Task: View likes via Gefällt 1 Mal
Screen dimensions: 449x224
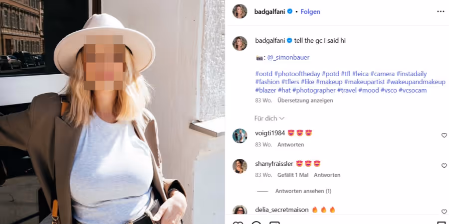Action: 293,175
